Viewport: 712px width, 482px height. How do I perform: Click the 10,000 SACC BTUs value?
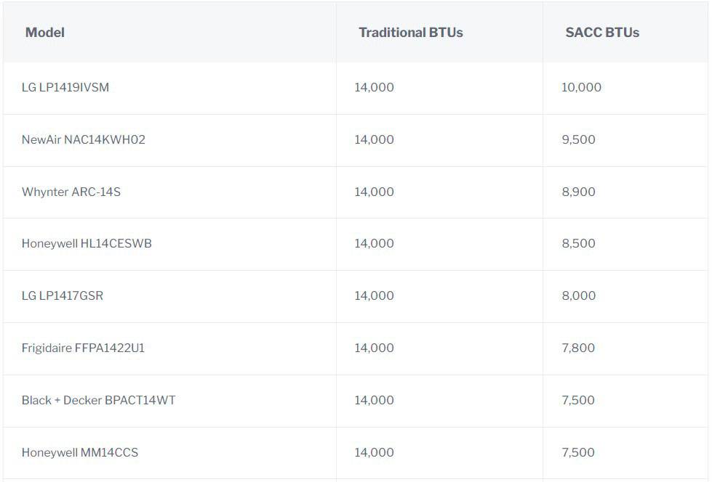[581, 88]
